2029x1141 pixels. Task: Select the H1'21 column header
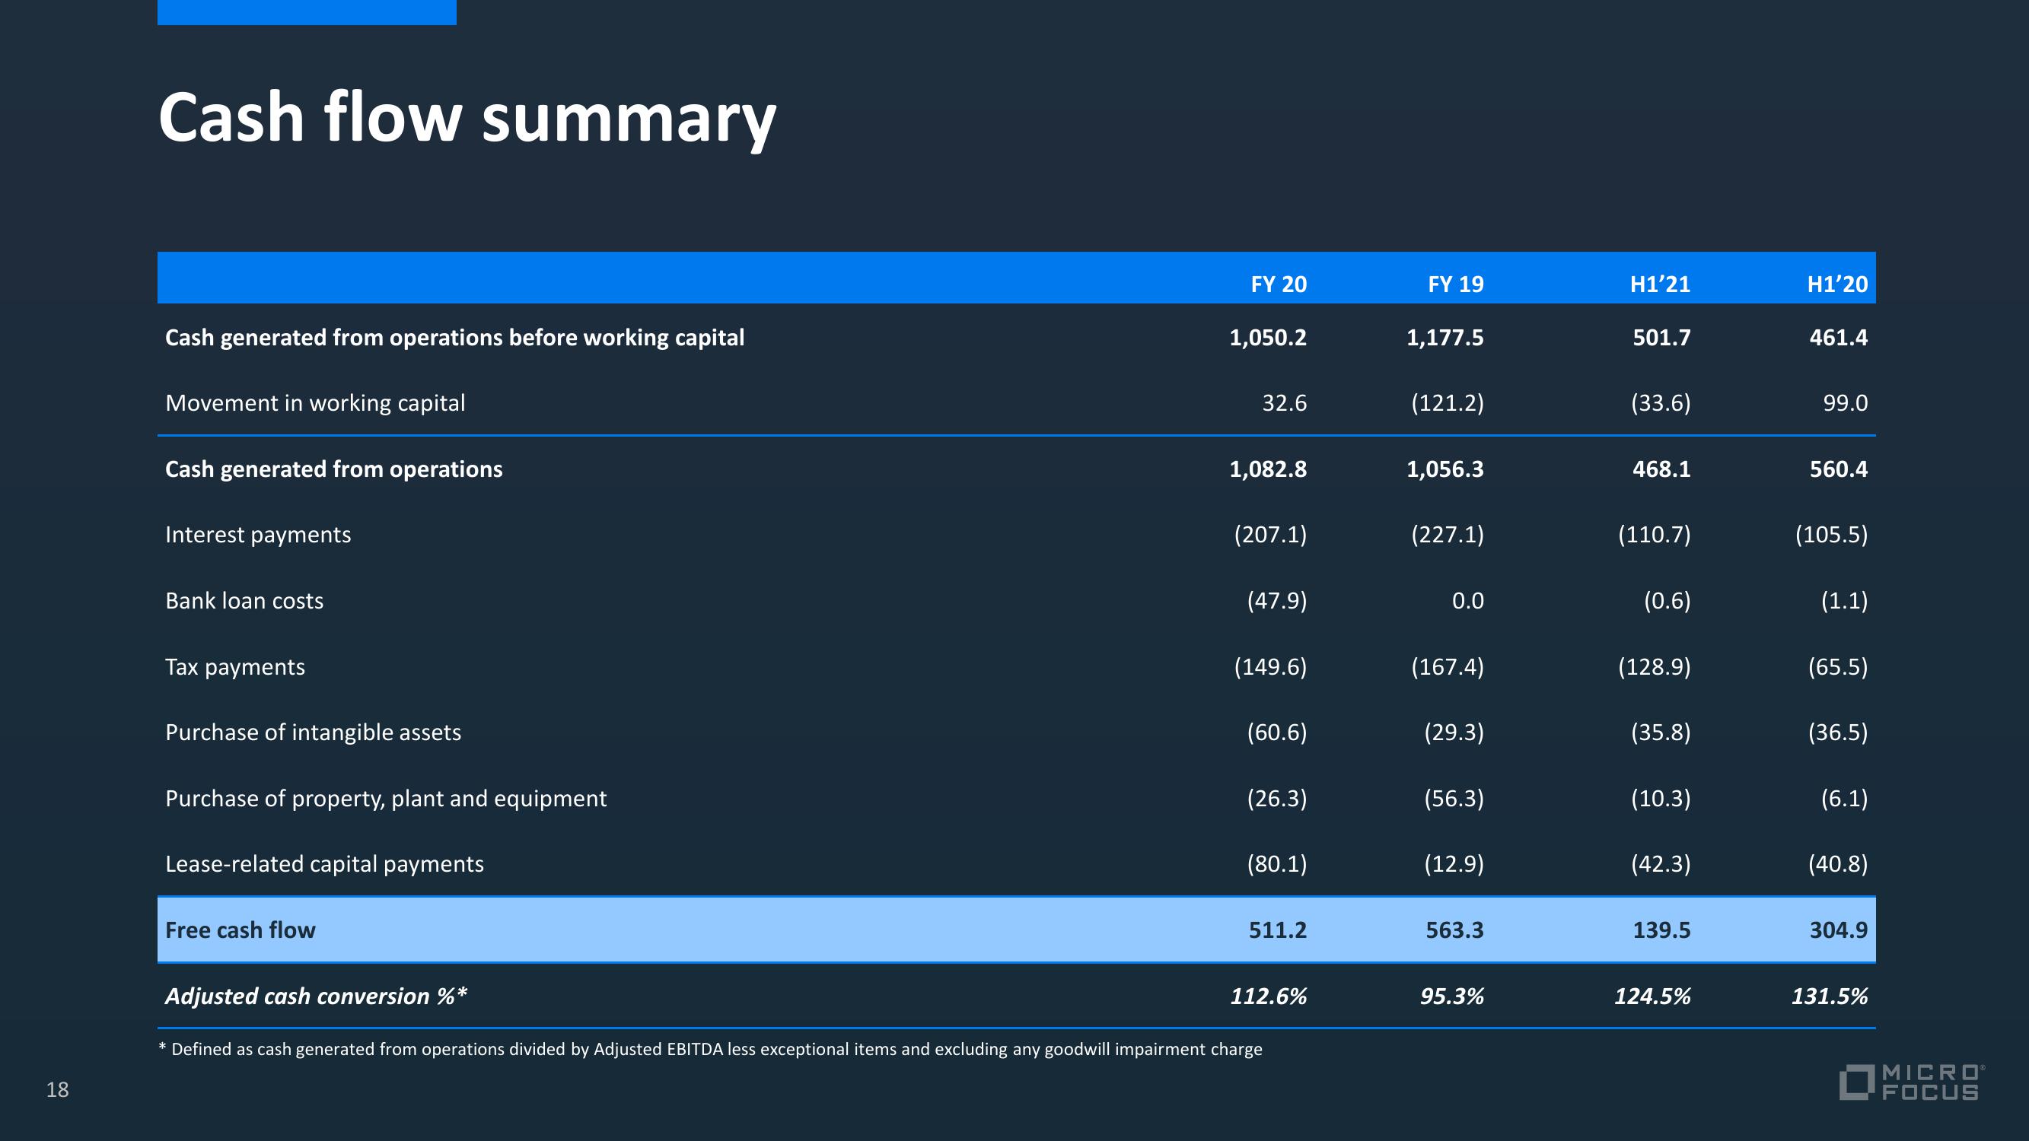[1661, 284]
